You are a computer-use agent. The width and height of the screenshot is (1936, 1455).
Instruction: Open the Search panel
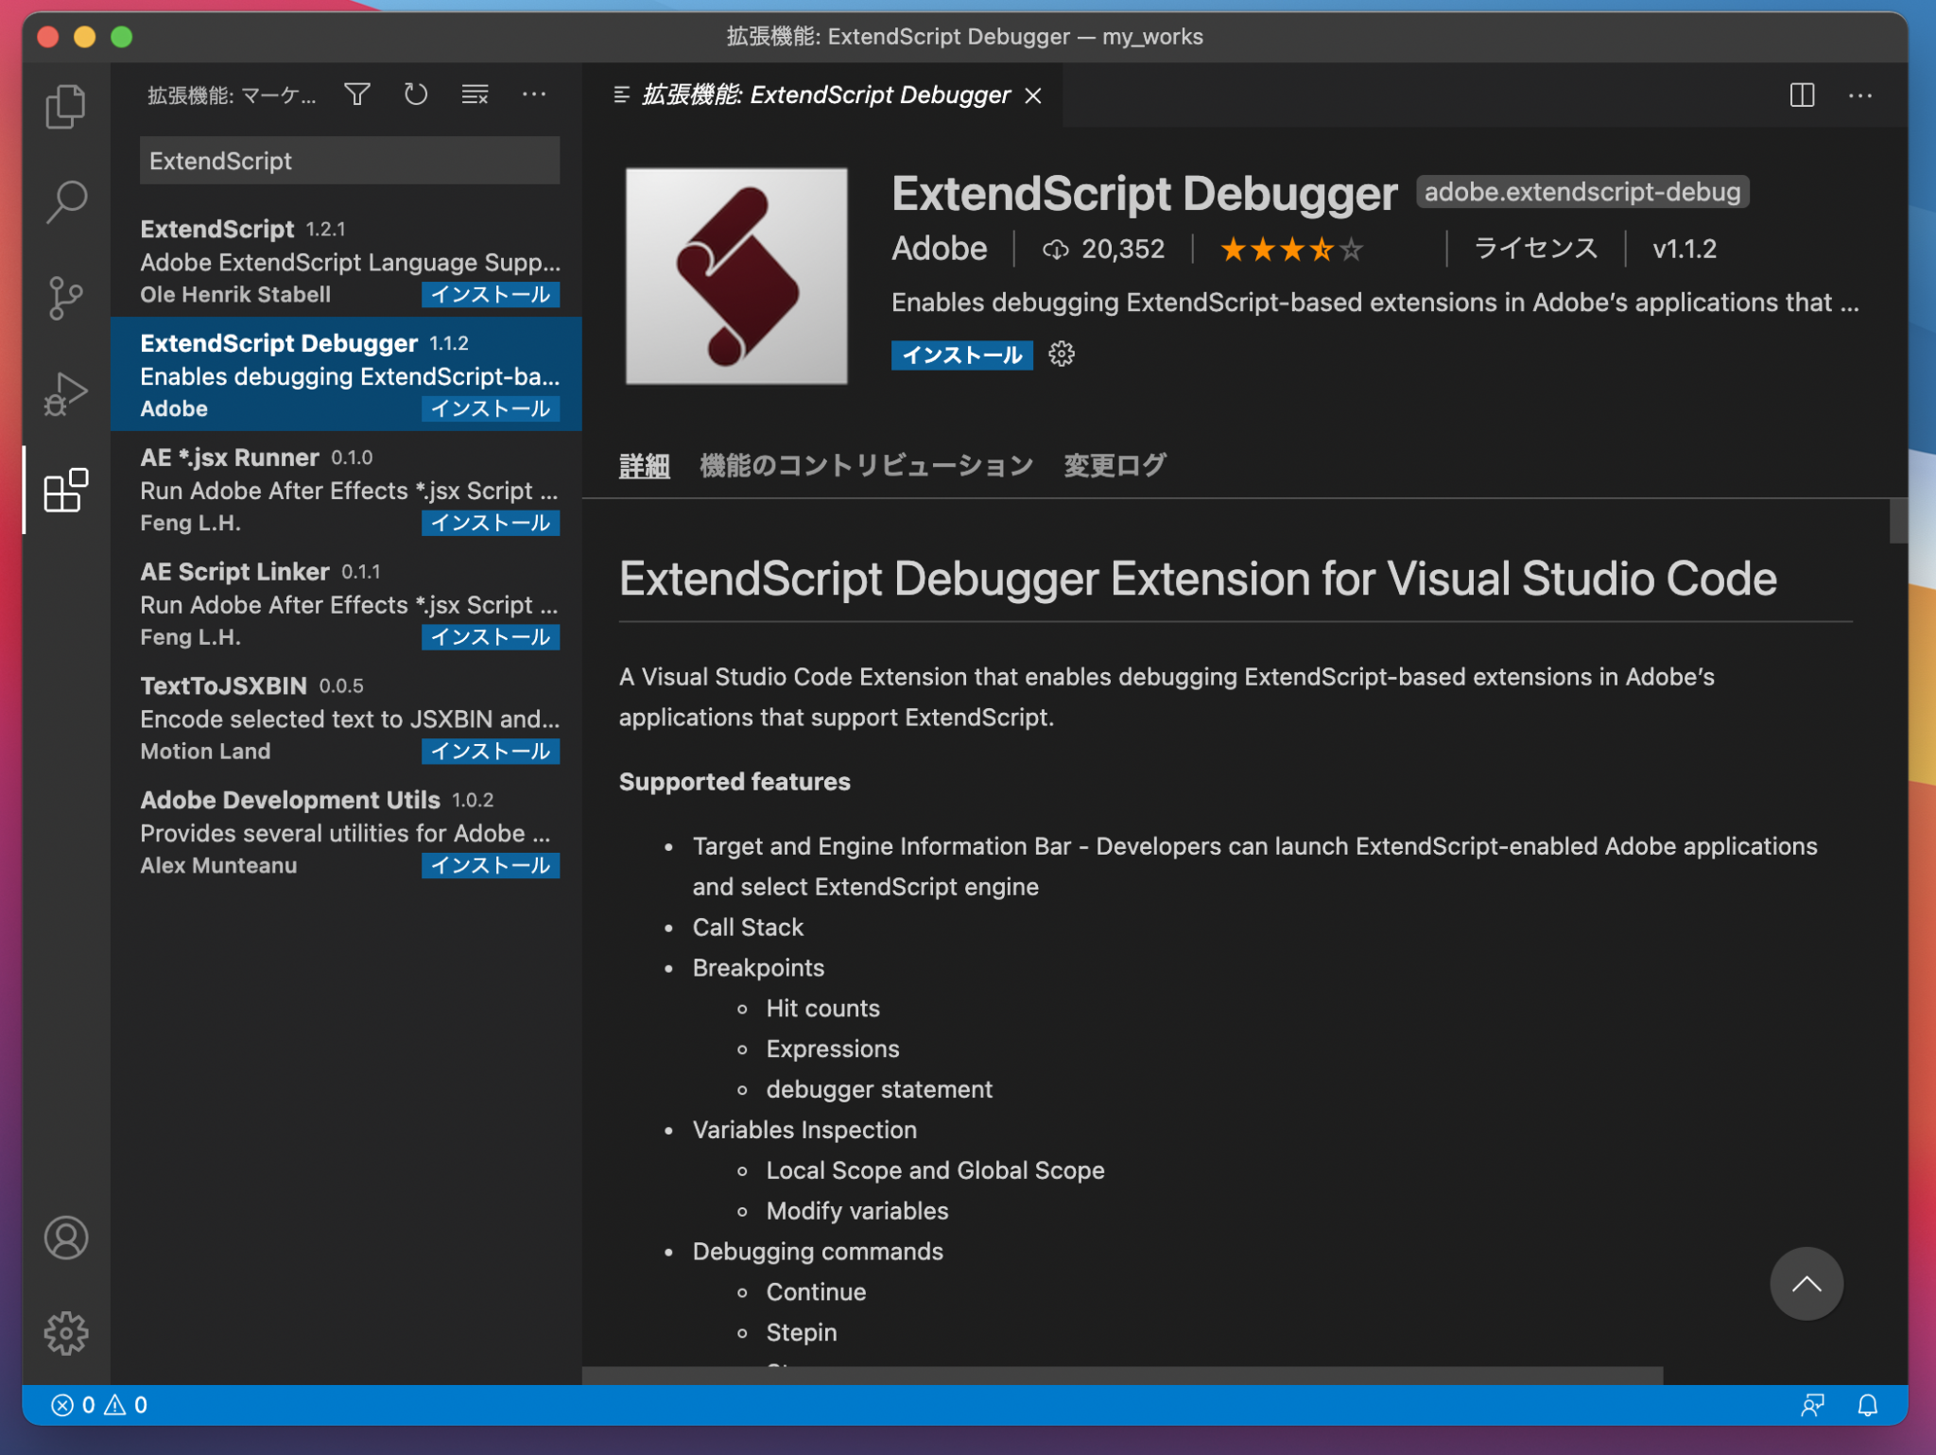coord(65,202)
